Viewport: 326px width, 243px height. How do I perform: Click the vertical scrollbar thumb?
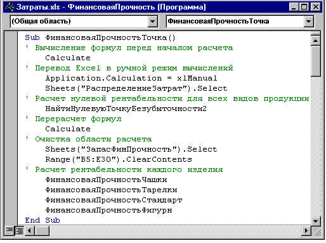(316, 61)
